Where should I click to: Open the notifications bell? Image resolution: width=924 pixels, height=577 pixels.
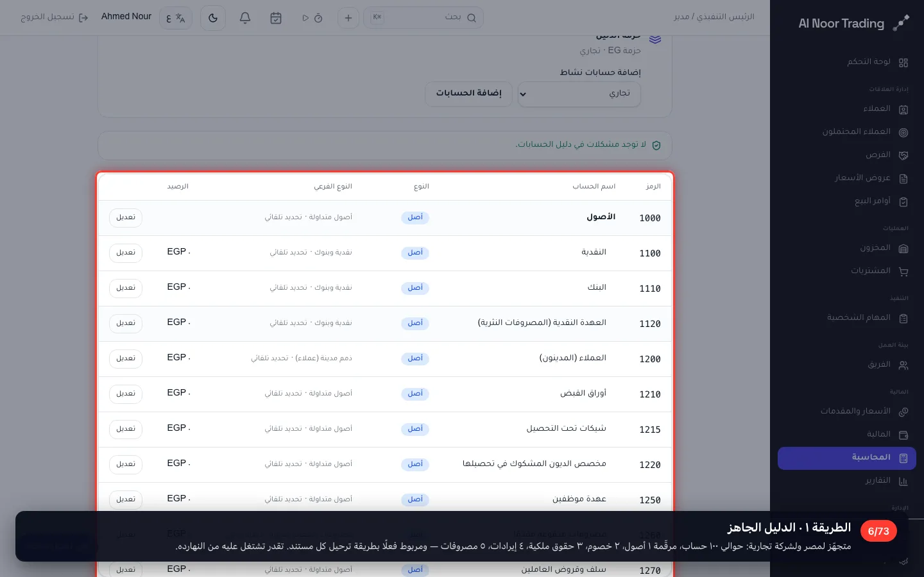tap(245, 18)
